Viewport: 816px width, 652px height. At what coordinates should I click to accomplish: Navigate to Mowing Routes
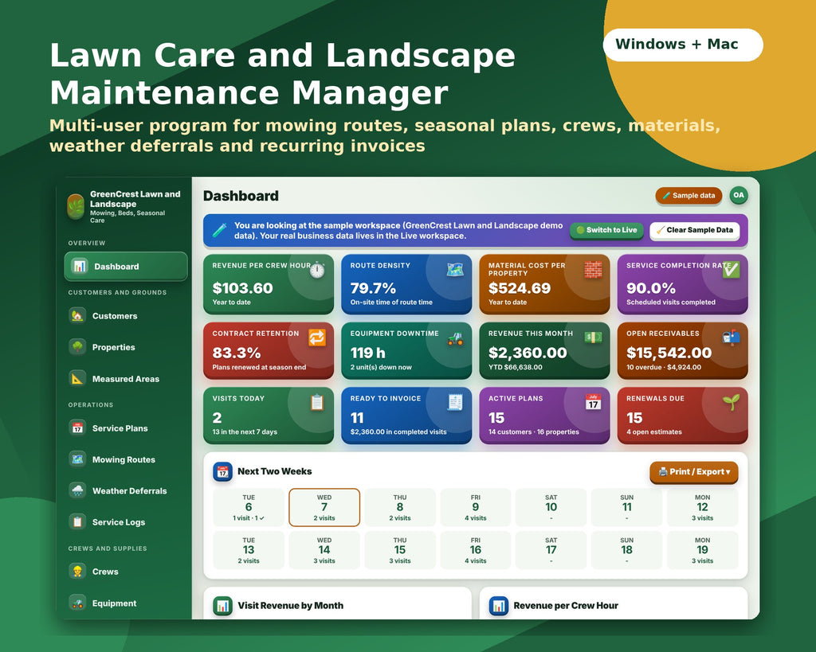124,459
